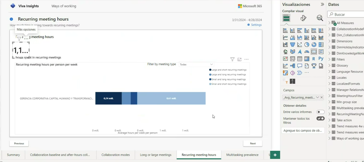Go to the Multitasking prevalence tab

point(242,155)
